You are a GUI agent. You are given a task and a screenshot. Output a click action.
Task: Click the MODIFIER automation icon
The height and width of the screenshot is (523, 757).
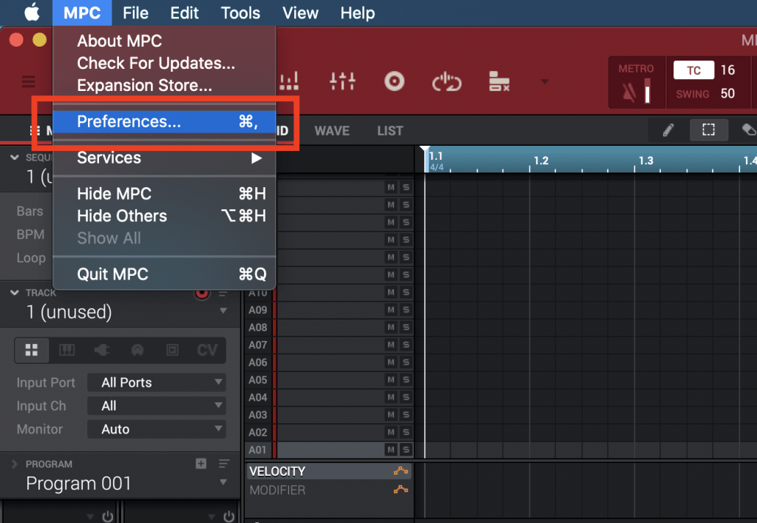pyautogui.click(x=401, y=490)
